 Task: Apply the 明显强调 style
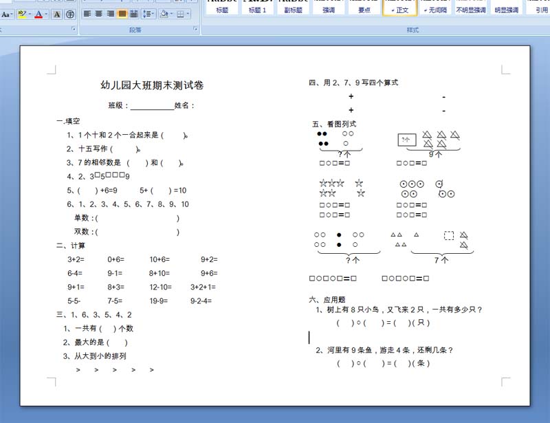[x=506, y=8]
